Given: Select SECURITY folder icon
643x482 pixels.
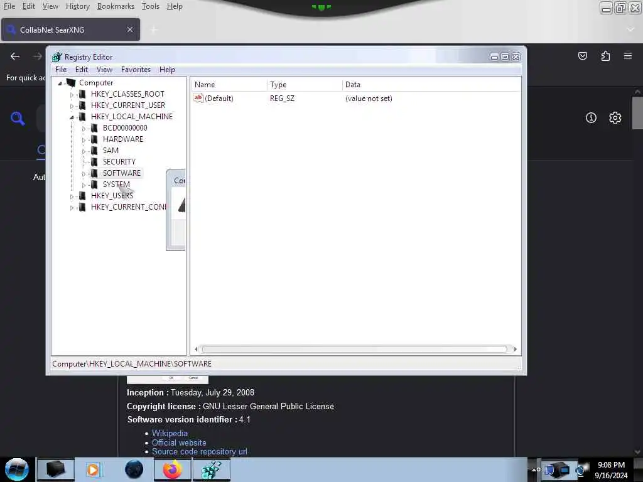Looking at the screenshot, I should (x=94, y=162).
